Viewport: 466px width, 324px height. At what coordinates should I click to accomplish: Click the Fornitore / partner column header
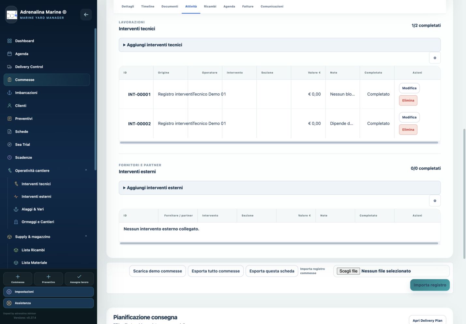pos(178,216)
